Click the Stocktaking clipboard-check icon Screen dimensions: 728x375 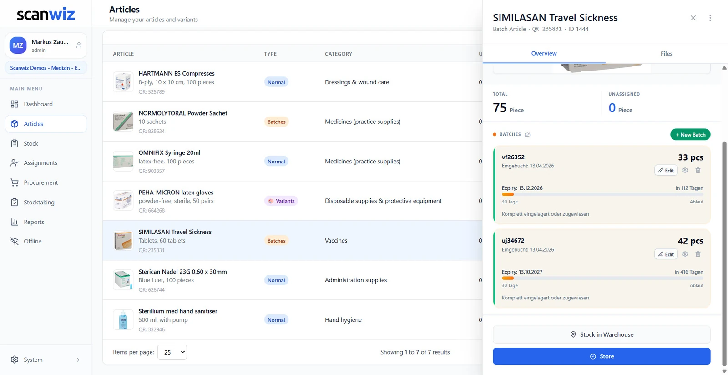[15, 202]
